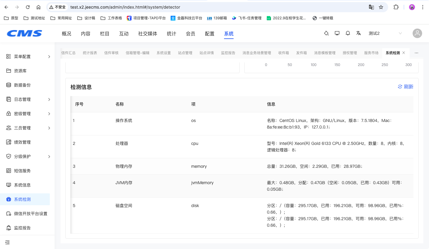Viewport: 429px width, 249px height.
Task: Click the 刷新 refresh link
Action: (406, 87)
